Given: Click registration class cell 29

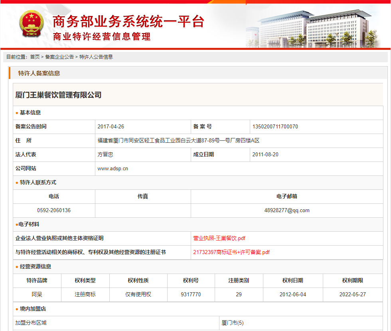Looking at the screenshot, I should [x=239, y=295].
